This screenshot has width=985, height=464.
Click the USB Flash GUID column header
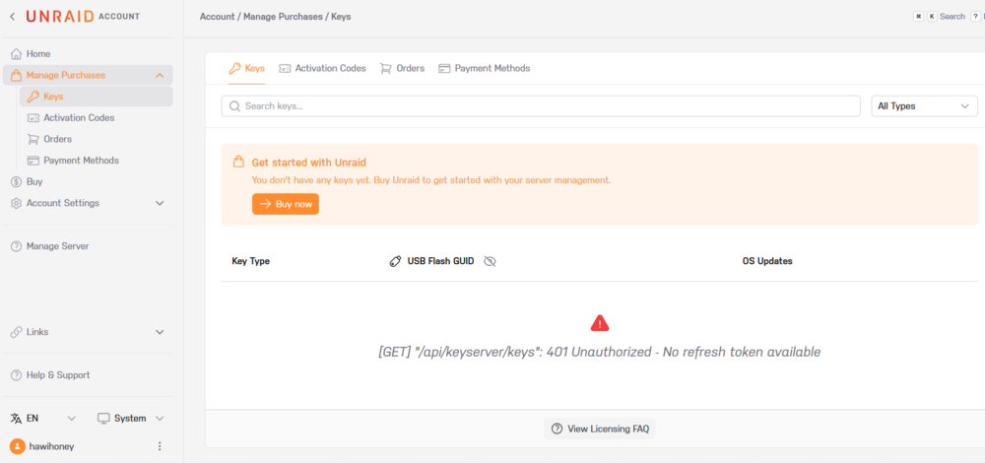[440, 261]
